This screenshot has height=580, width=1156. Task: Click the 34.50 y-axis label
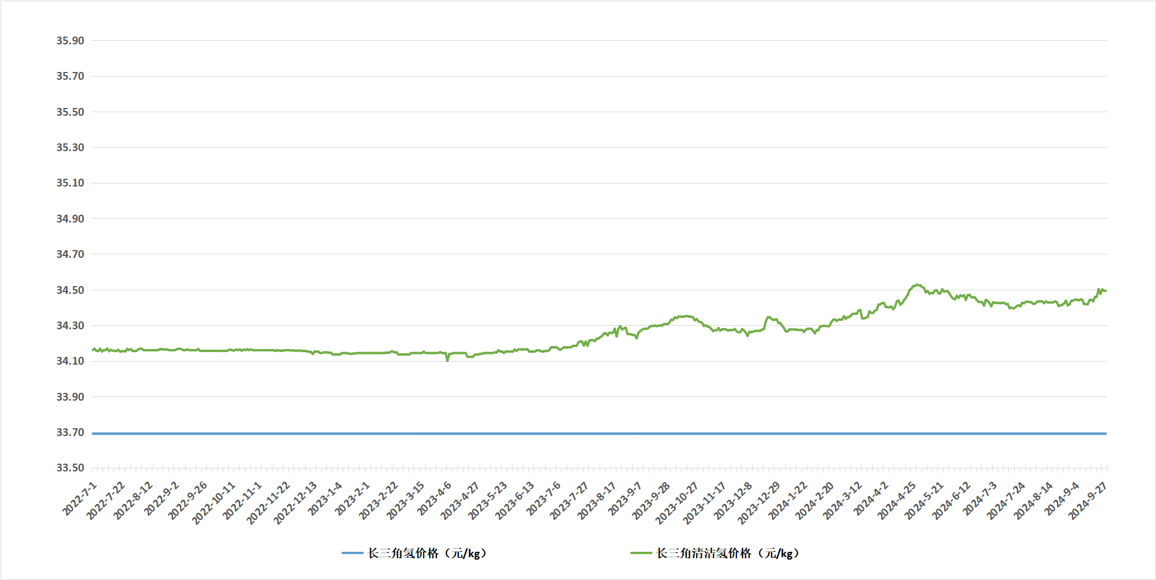(x=70, y=290)
